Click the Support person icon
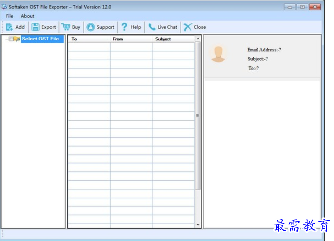334x241 pixels. (91, 27)
